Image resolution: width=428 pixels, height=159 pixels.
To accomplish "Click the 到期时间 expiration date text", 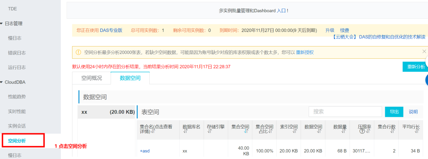I will tap(268, 30).
